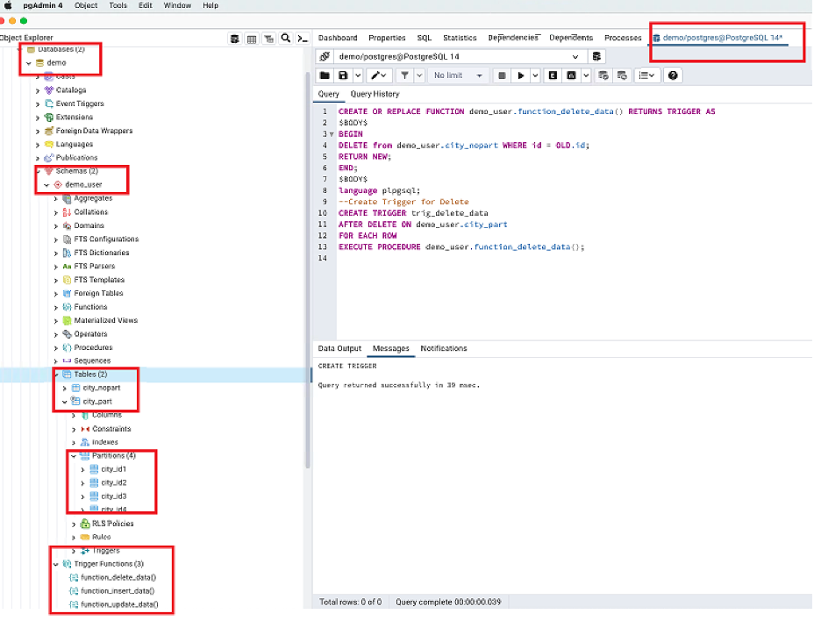Click the Object Explorer vertical scrollbar
The width and height of the screenshot is (821, 621).
[x=308, y=269]
